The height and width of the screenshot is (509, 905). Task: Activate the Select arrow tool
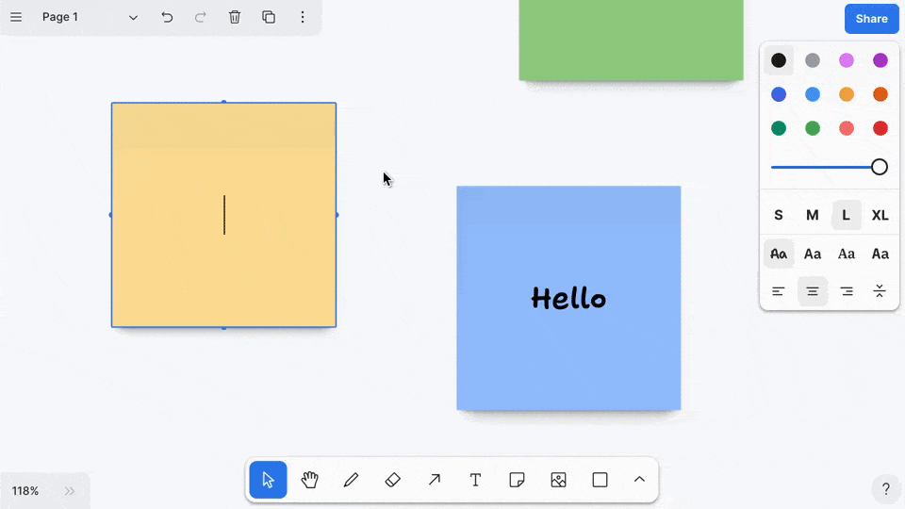[268, 480]
